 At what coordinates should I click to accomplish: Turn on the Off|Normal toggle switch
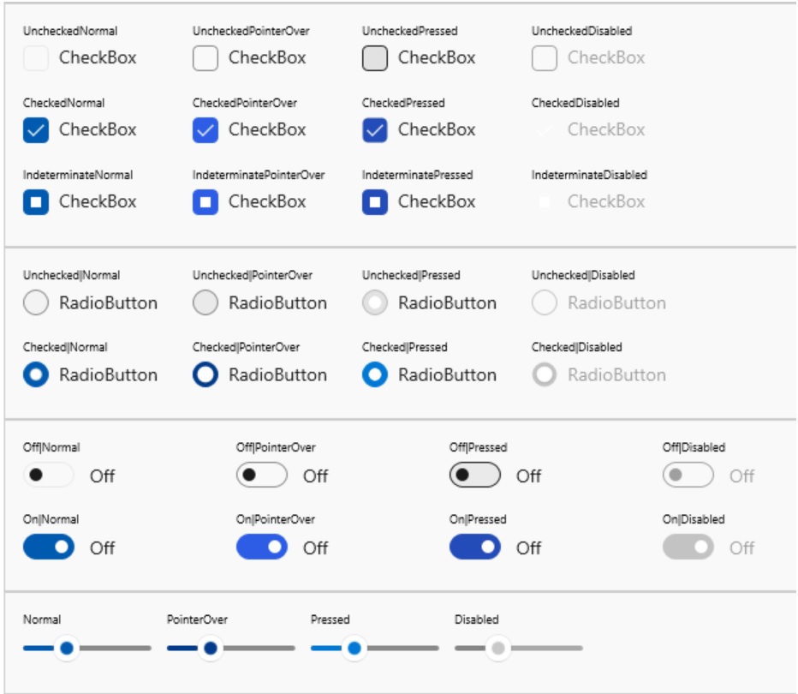click(x=49, y=476)
